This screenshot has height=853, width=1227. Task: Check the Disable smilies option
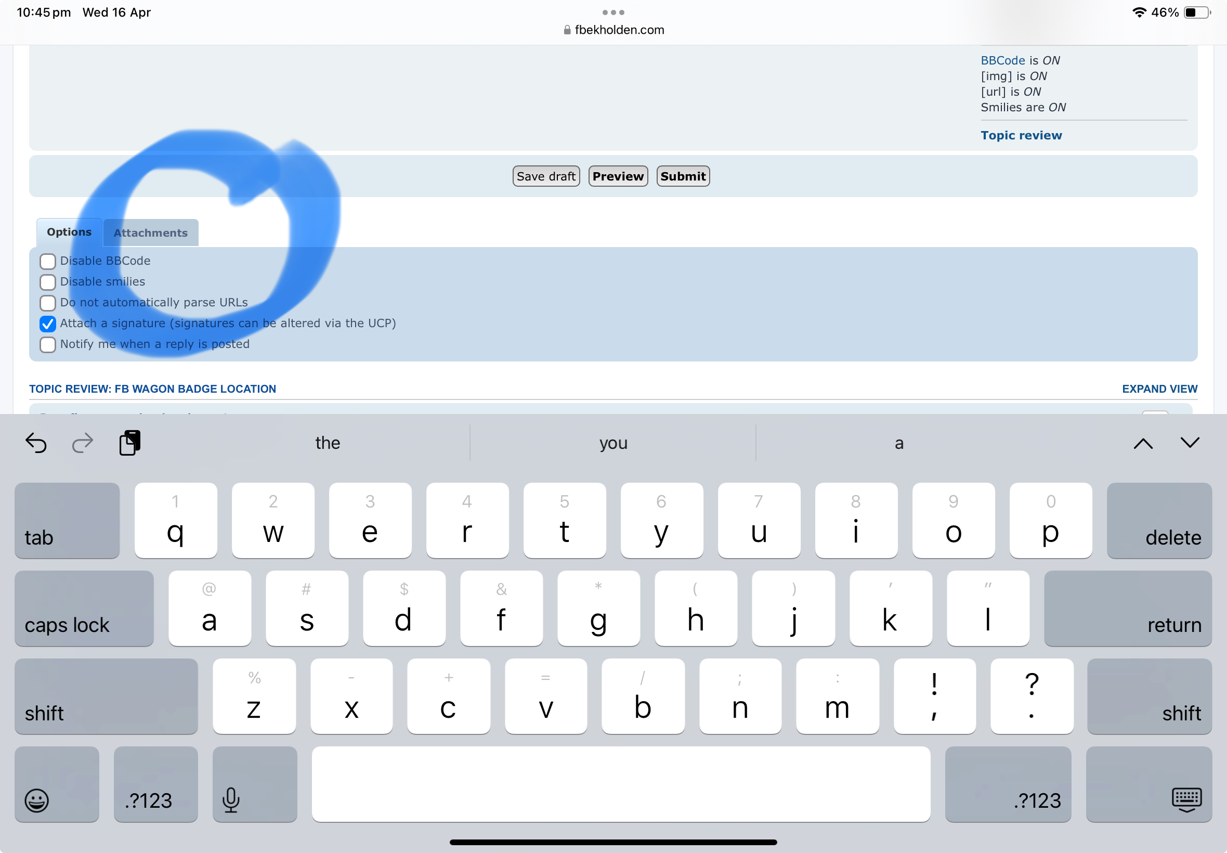tap(47, 282)
